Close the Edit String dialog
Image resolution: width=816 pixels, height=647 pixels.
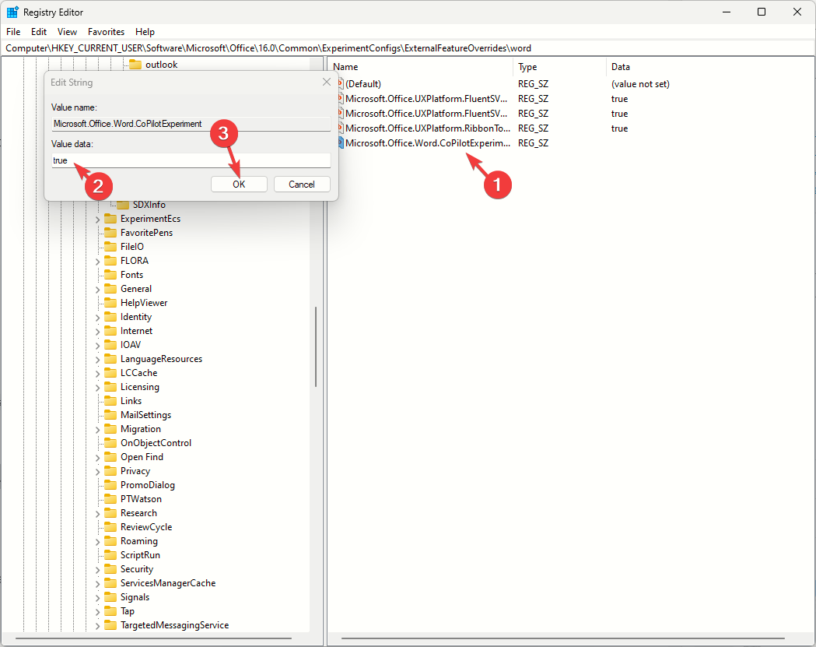pos(327,82)
